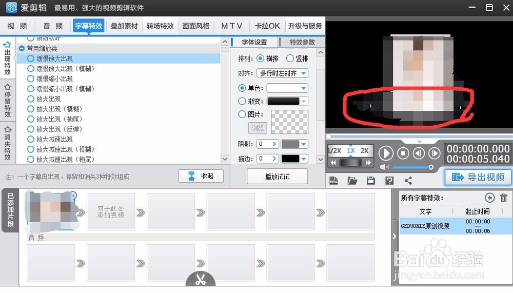Collapse the right panel with the side arrow
Screen dimensions: 513x293
pos(394,237)
